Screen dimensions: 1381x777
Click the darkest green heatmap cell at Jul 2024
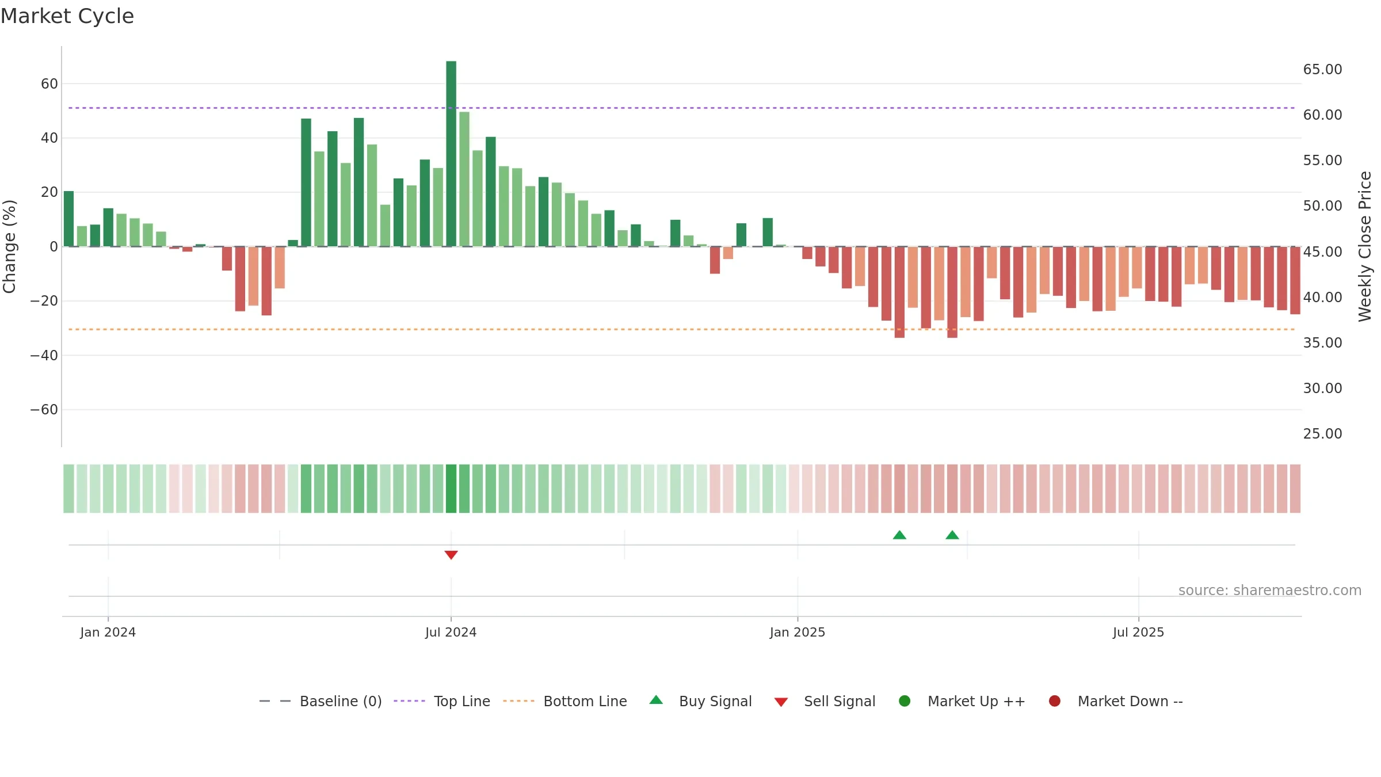tap(451, 489)
